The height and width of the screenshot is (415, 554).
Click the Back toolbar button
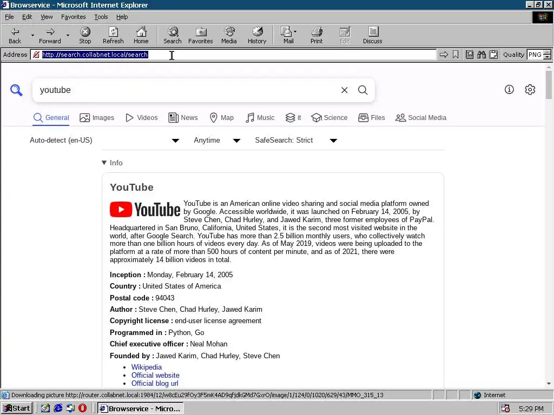pyautogui.click(x=15, y=35)
